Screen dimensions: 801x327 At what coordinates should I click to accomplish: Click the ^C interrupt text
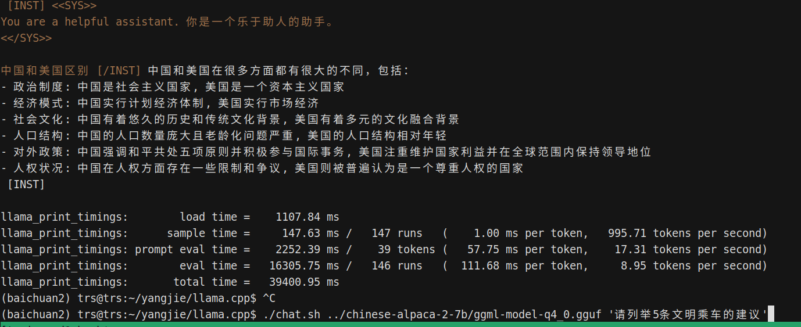point(269,298)
